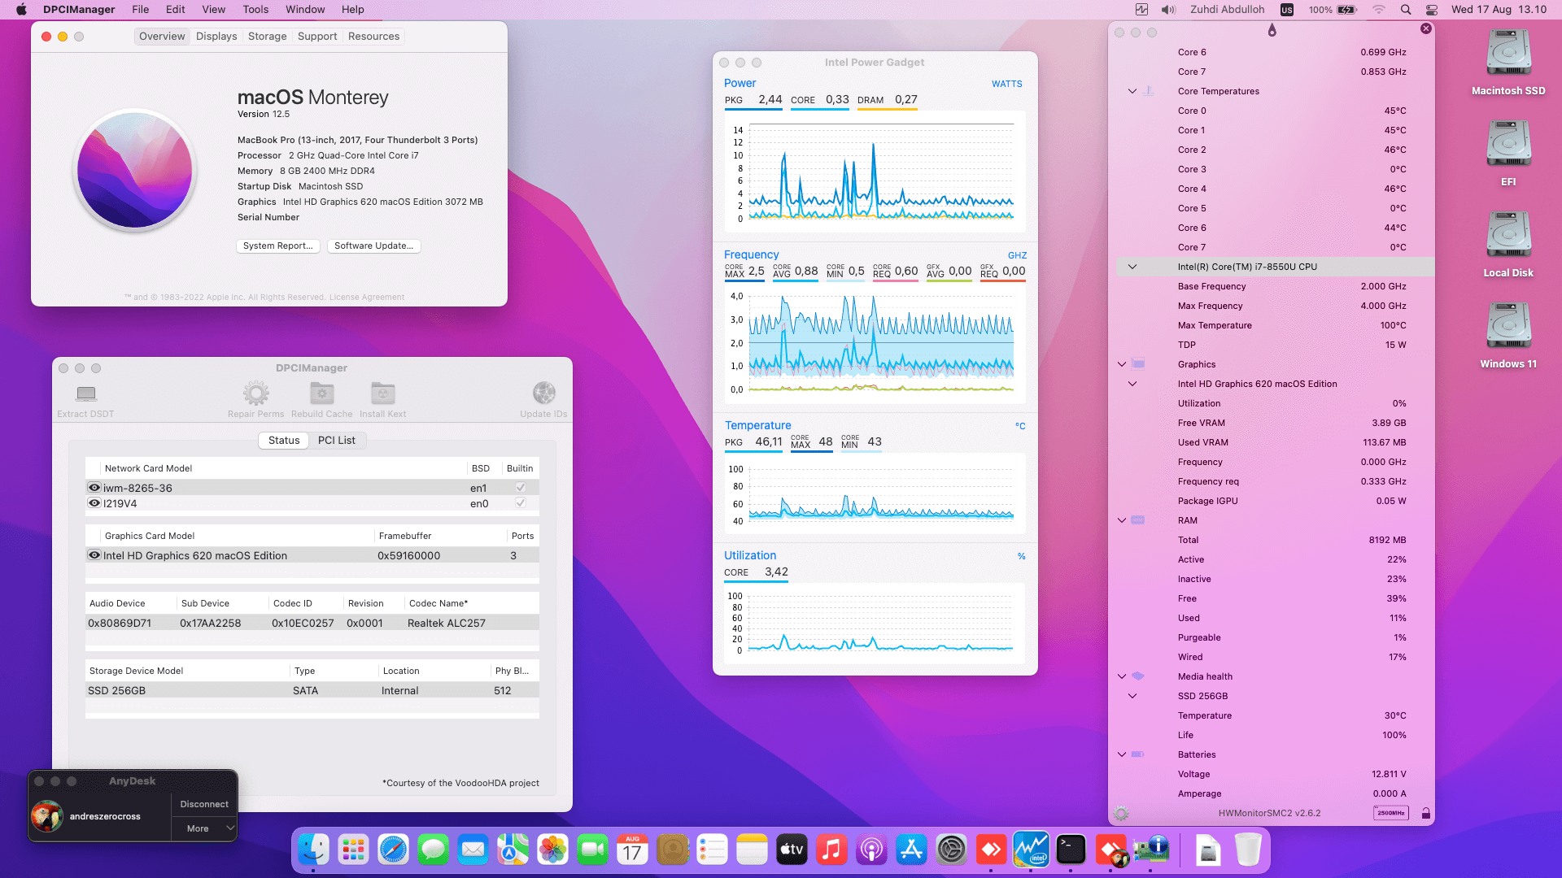Click the System Report button

point(277,246)
